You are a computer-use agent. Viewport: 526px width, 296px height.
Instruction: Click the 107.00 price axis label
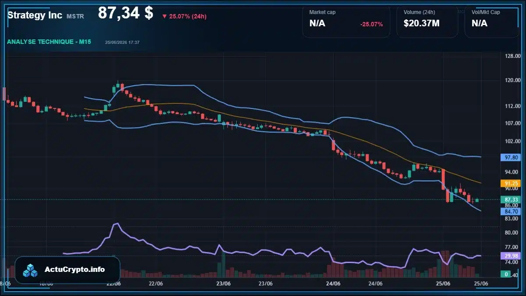(x=512, y=123)
